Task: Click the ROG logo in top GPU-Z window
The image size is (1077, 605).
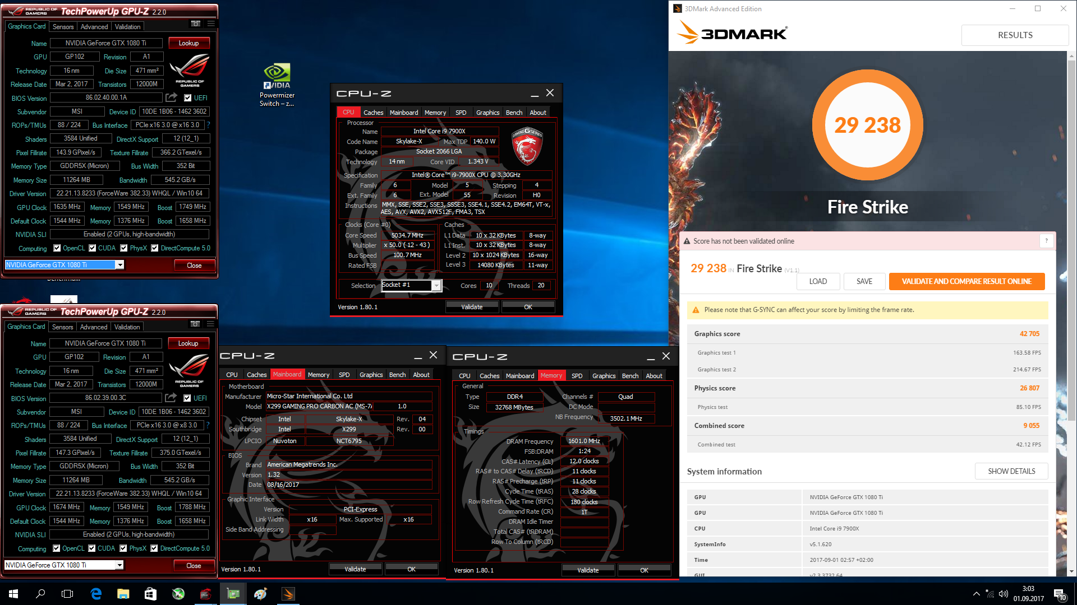Action: pos(190,69)
